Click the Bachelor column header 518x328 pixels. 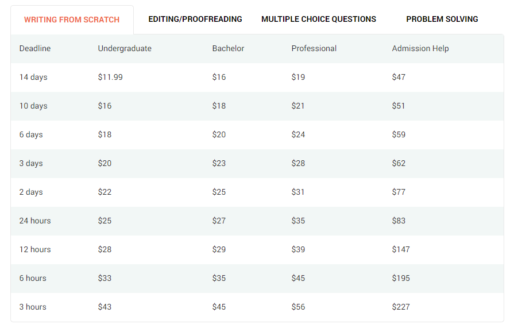coord(228,49)
